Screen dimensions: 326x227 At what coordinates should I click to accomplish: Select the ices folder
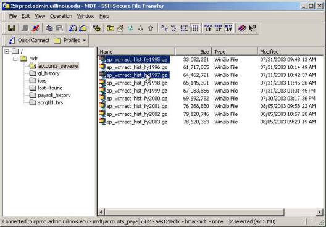tap(38, 81)
